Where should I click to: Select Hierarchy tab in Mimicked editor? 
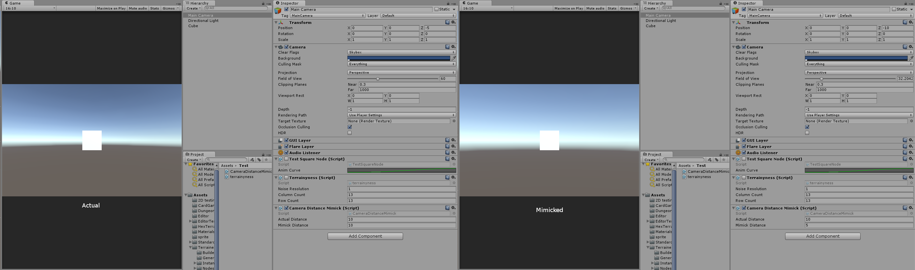(x=657, y=3)
